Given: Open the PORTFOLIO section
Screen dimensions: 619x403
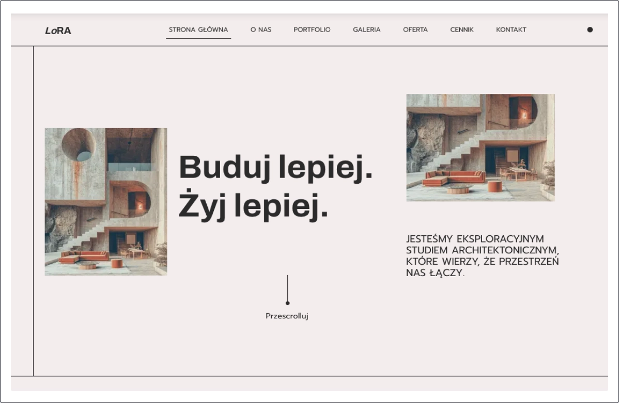Looking at the screenshot, I should [x=312, y=29].
